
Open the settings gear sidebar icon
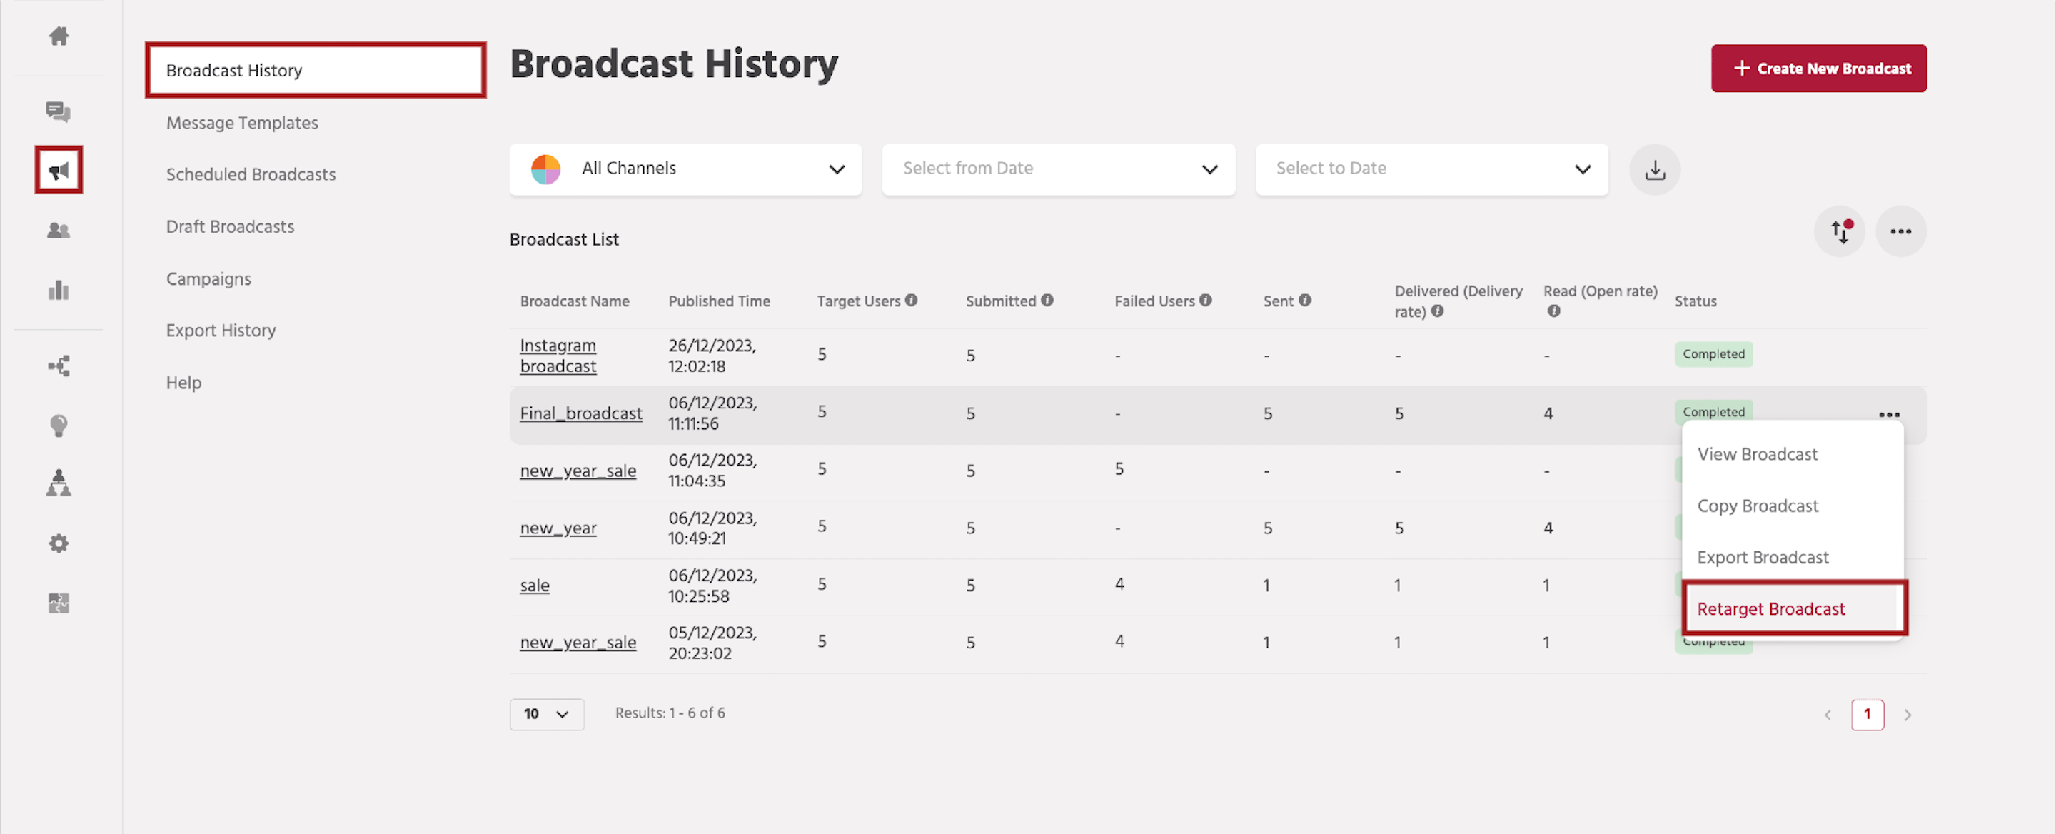click(59, 543)
